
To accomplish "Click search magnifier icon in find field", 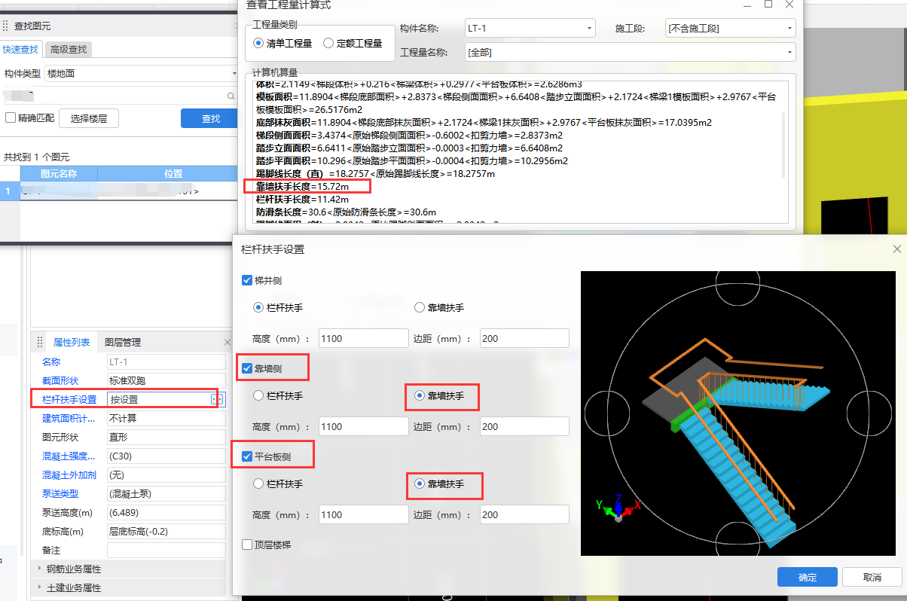I will pos(231,96).
